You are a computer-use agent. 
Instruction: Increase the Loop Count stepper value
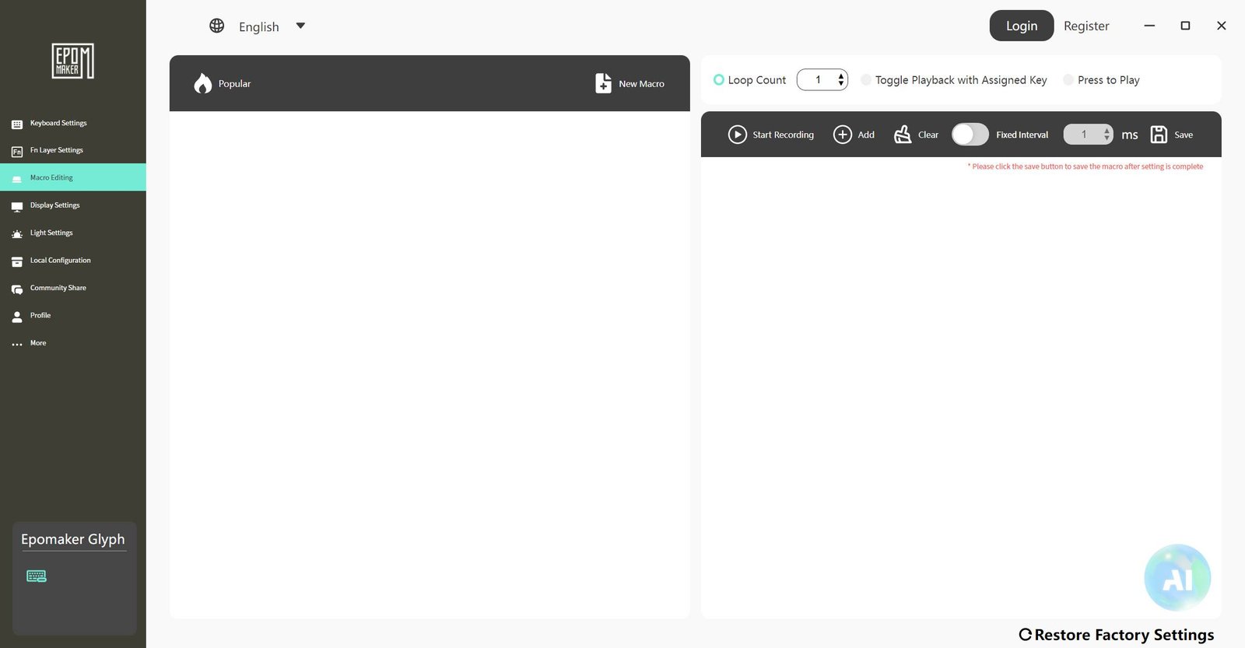(x=840, y=76)
